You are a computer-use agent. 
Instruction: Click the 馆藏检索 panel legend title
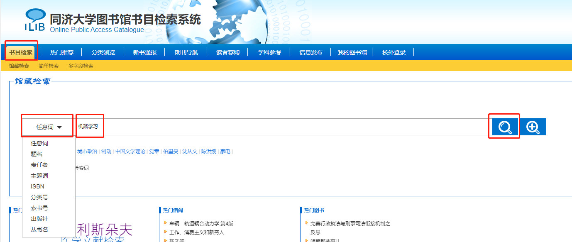click(x=32, y=81)
